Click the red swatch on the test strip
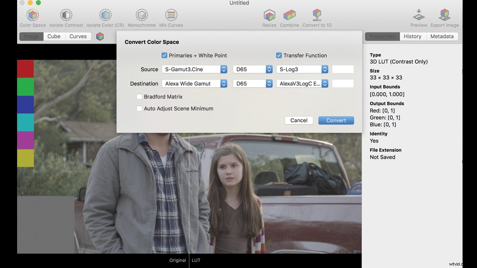 pyautogui.click(x=25, y=67)
